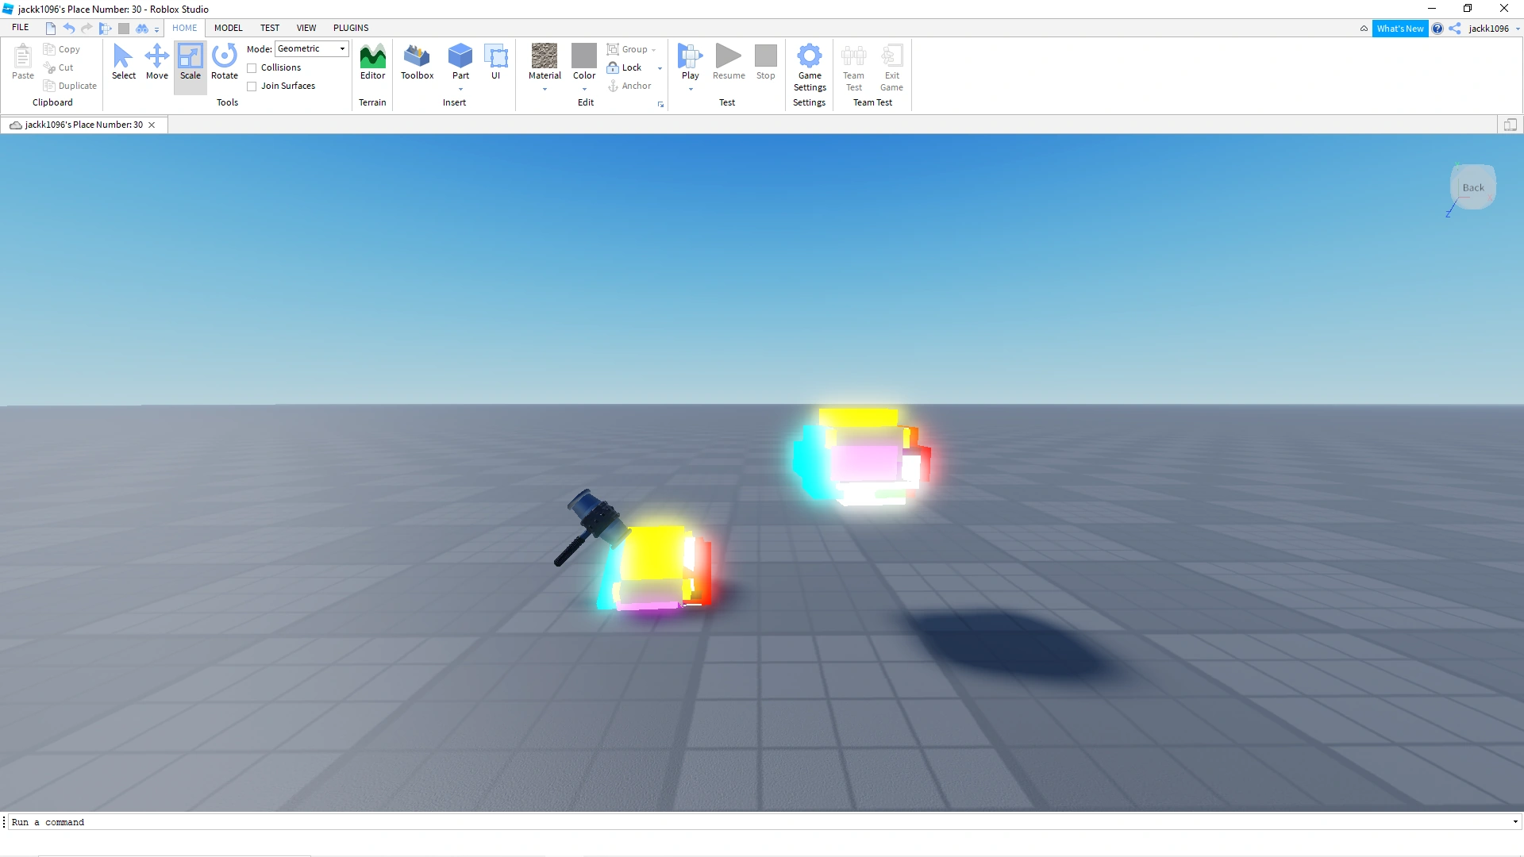Screen dimensions: 1524x857
Task: Open the PLUGINS ribbon tab
Action: (x=351, y=28)
